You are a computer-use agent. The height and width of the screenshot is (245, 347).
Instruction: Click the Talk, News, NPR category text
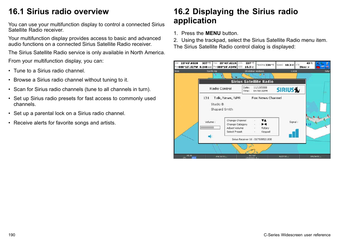(x=227, y=98)
